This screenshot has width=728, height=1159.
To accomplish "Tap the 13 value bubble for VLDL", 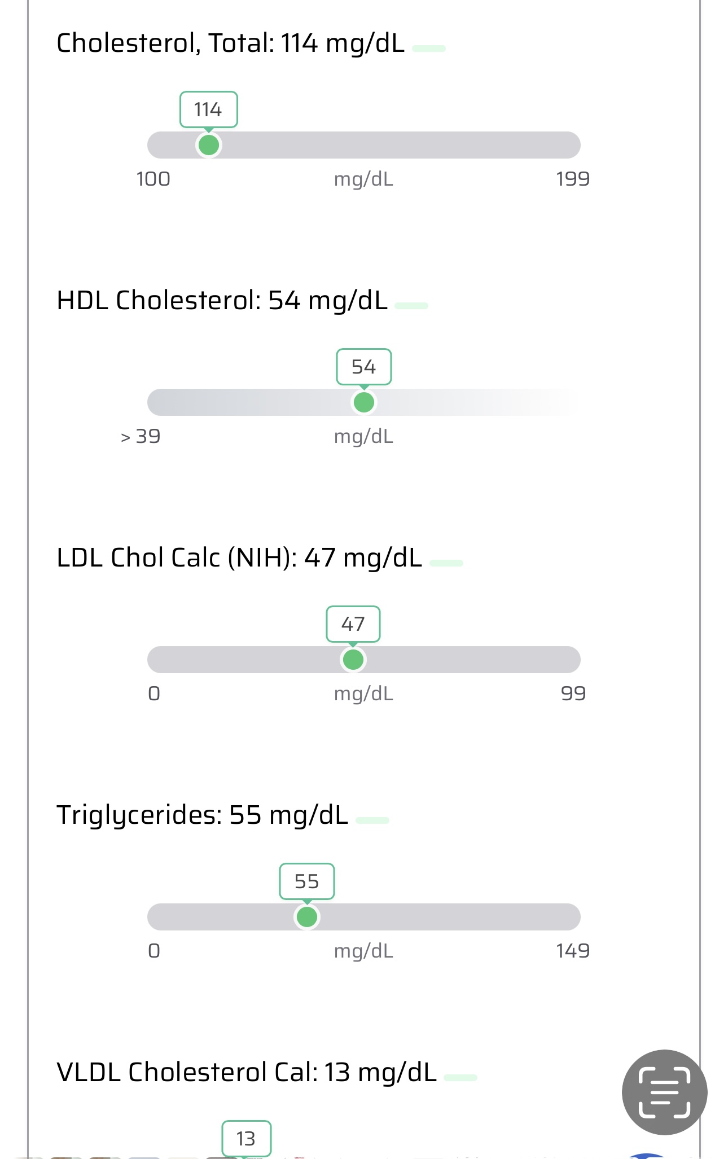I will (x=246, y=1139).
